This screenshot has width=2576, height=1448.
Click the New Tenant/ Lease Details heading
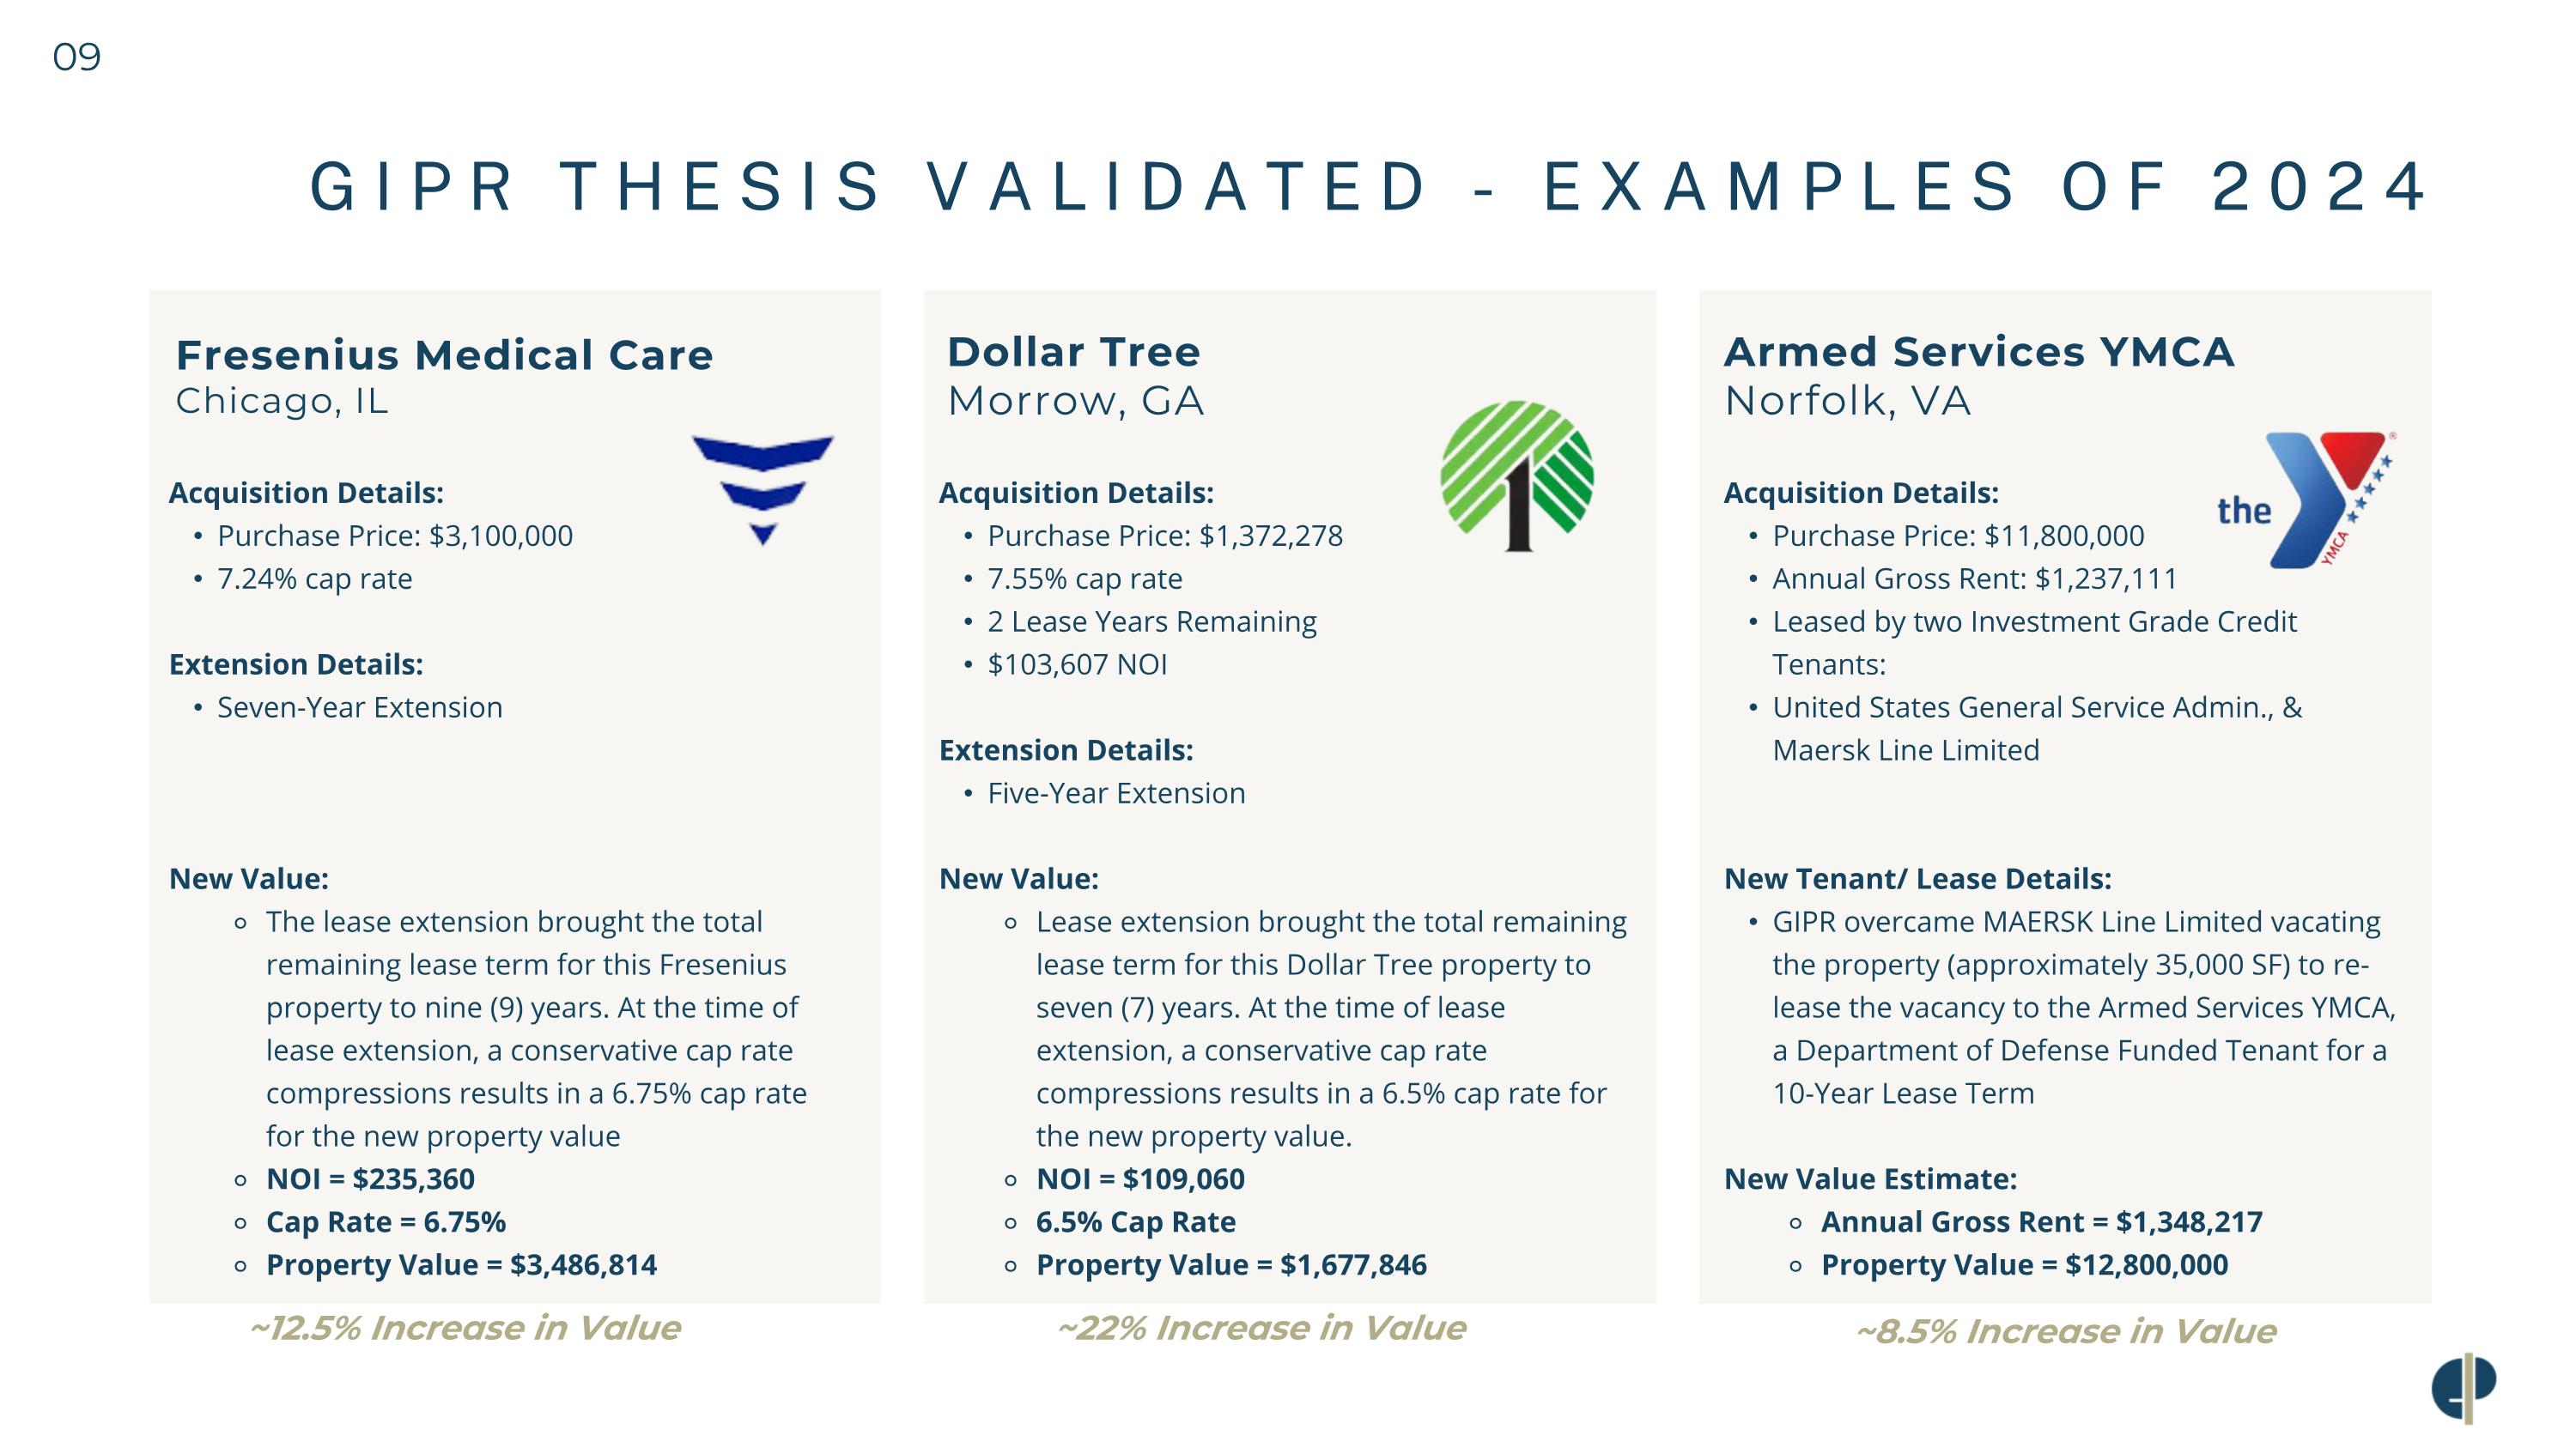click(x=1917, y=880)
